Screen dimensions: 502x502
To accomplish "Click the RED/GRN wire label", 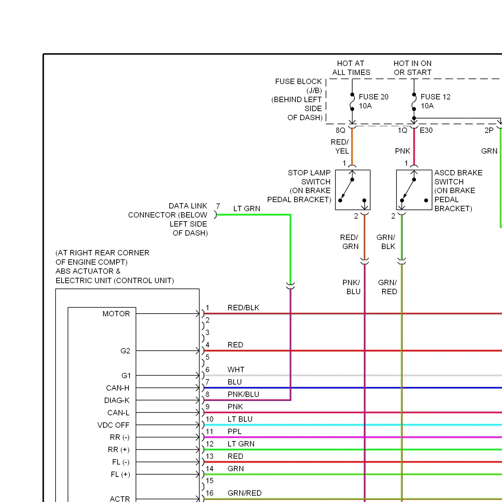I will coord(349,242).
